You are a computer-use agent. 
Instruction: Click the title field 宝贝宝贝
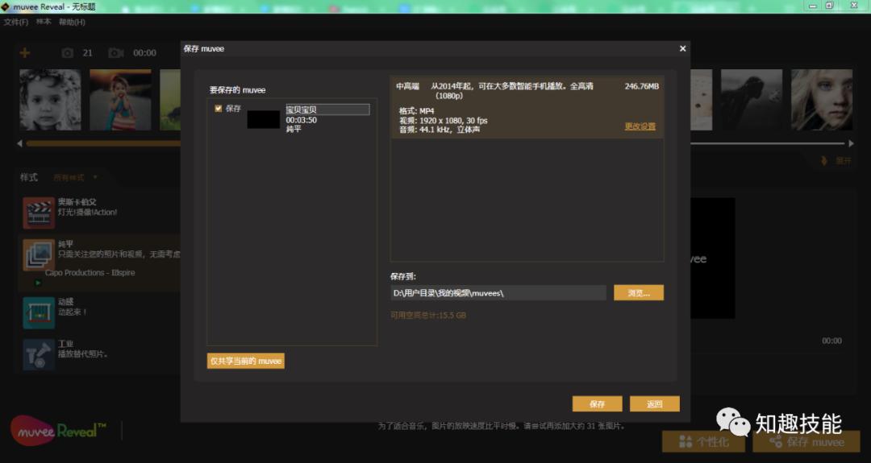coord(327,110)
